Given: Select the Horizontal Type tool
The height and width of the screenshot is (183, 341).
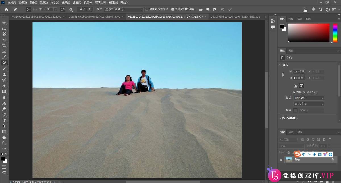Looking at the screenshot, I should (x=4, y=120).
